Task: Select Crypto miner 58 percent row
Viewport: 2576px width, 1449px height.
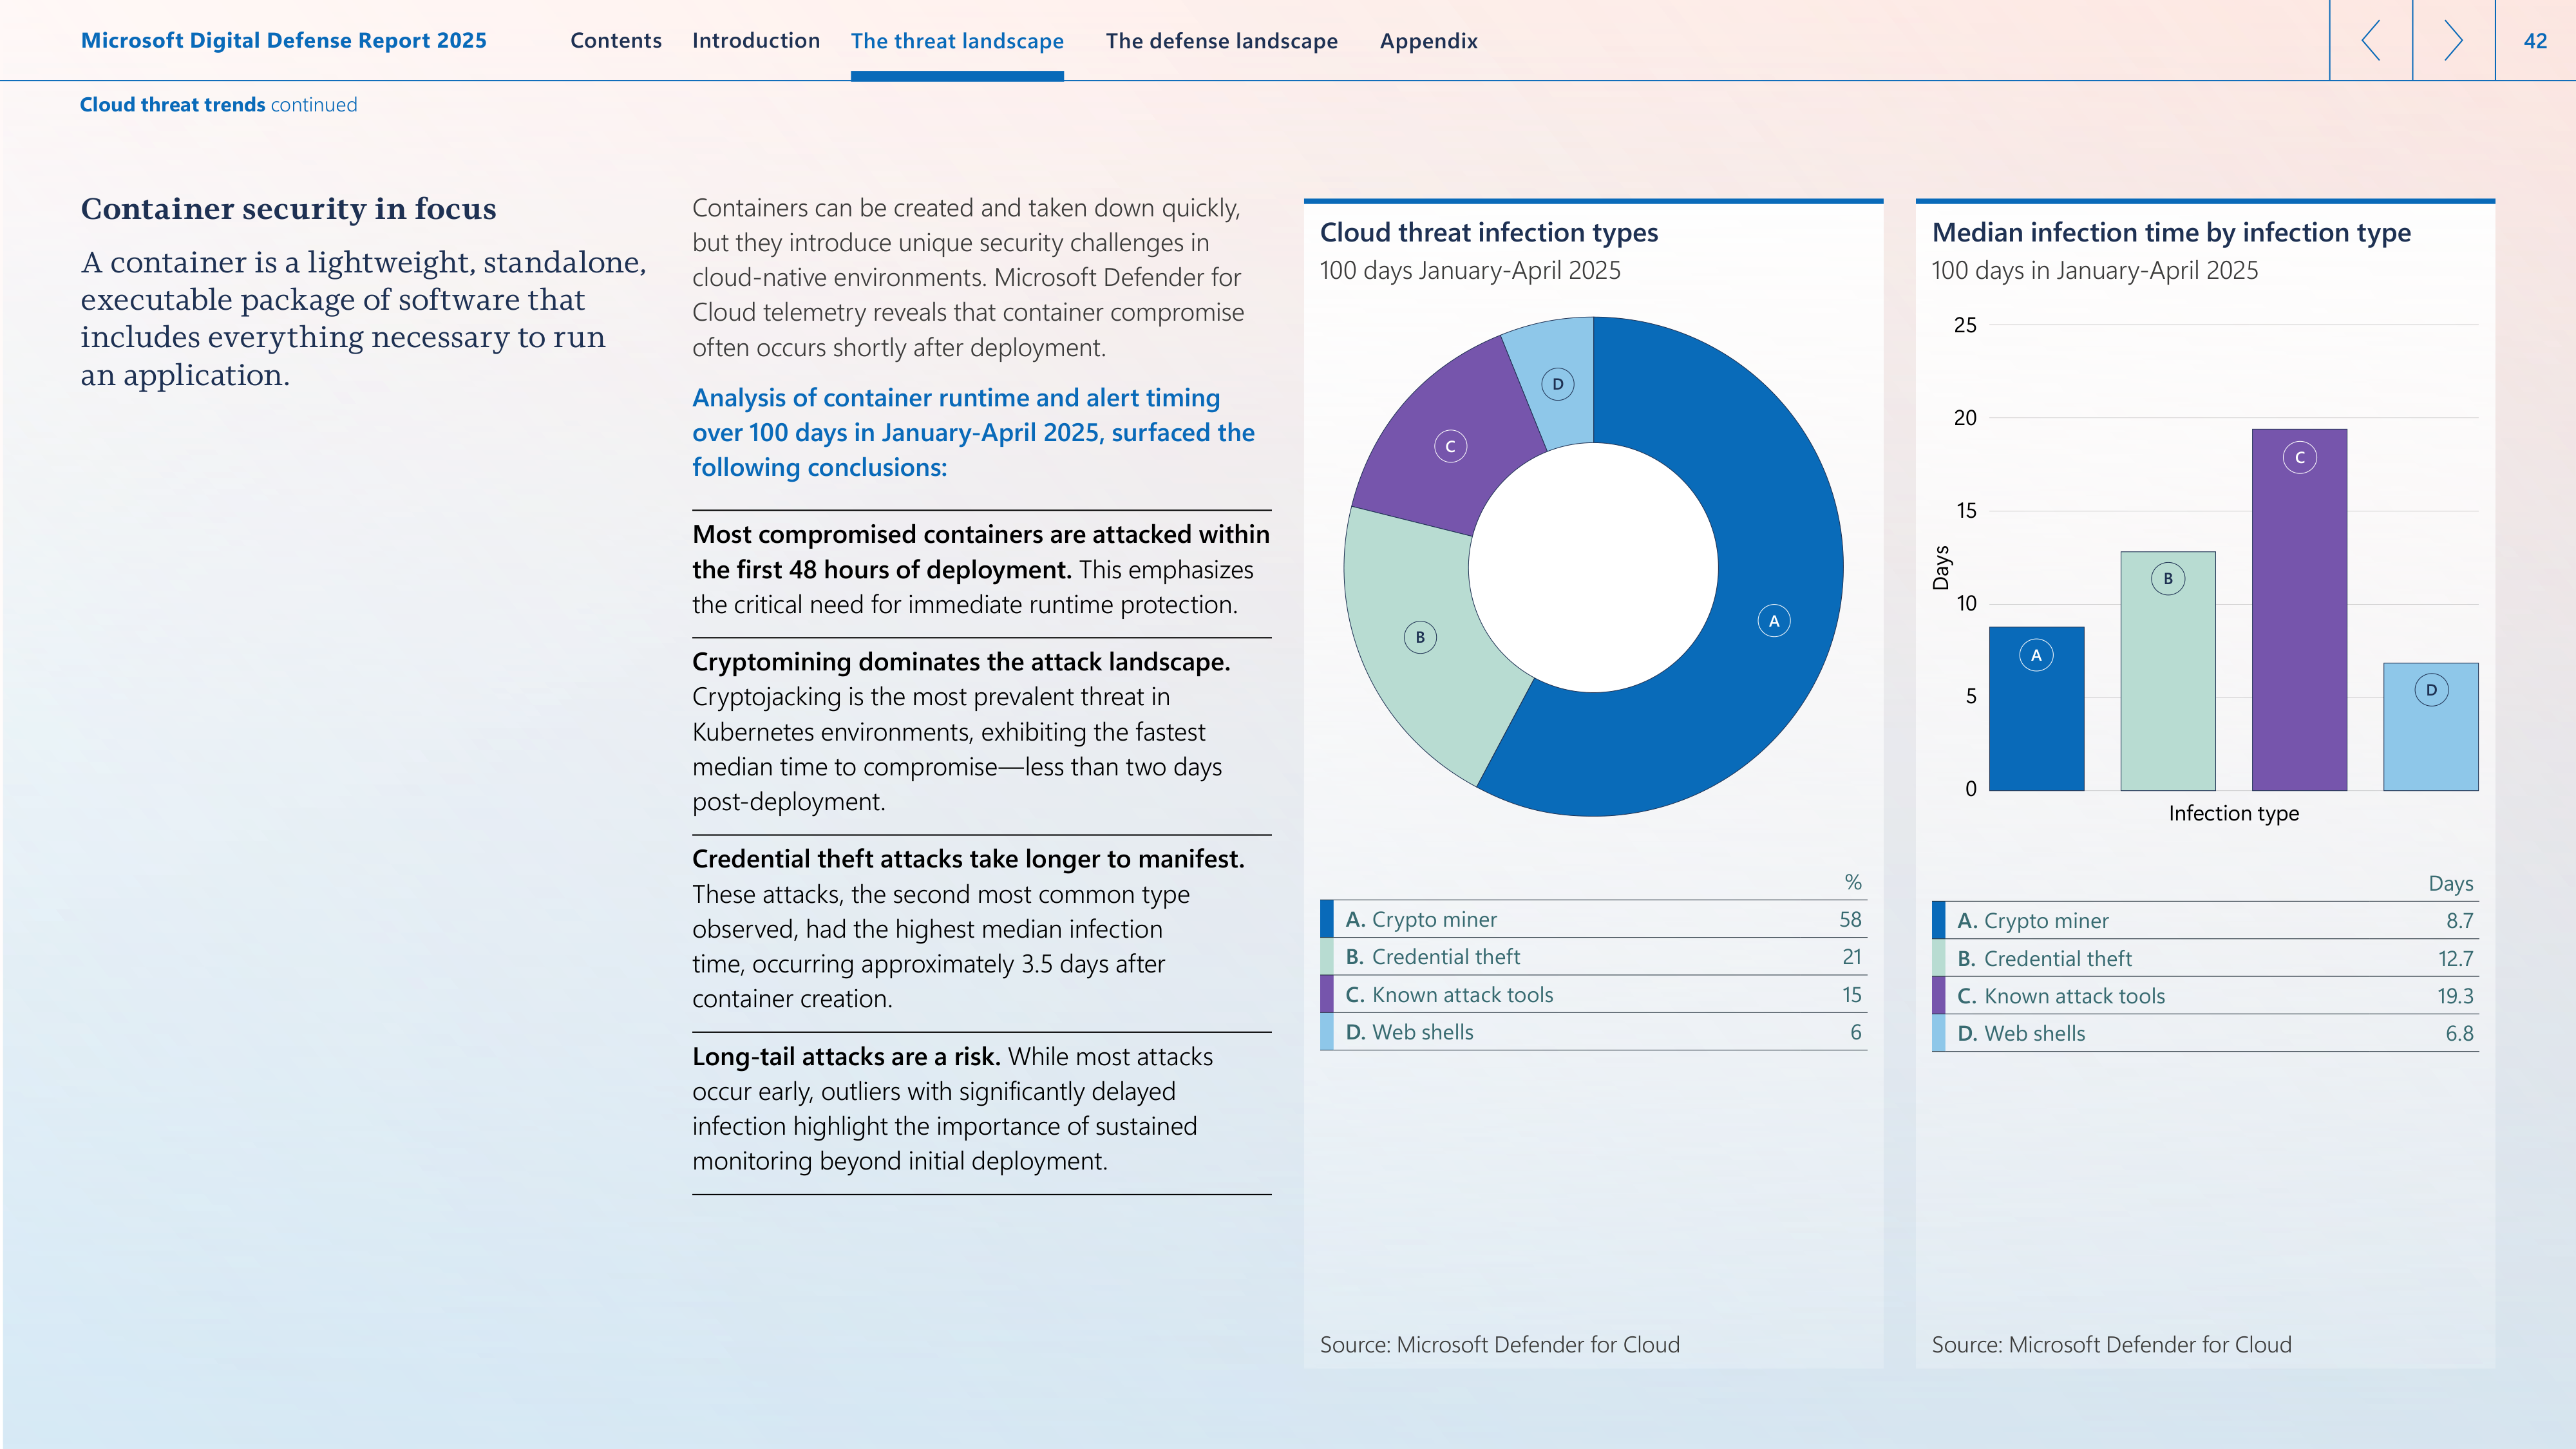Action: click(1593, 919)
